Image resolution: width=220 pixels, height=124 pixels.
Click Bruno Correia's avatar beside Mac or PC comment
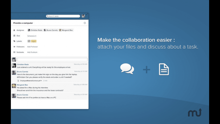14,96
